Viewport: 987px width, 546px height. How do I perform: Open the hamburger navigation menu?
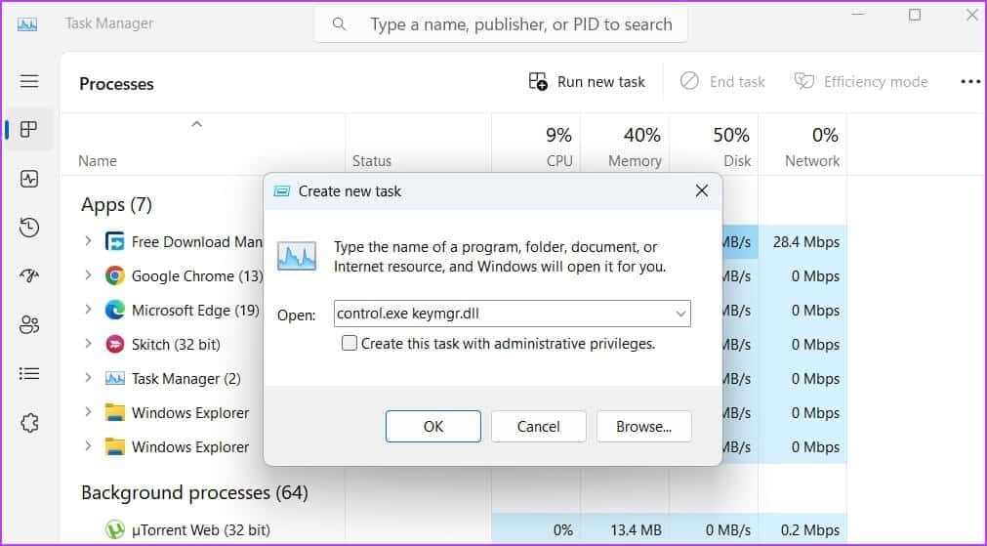click(x=29, y=81)
